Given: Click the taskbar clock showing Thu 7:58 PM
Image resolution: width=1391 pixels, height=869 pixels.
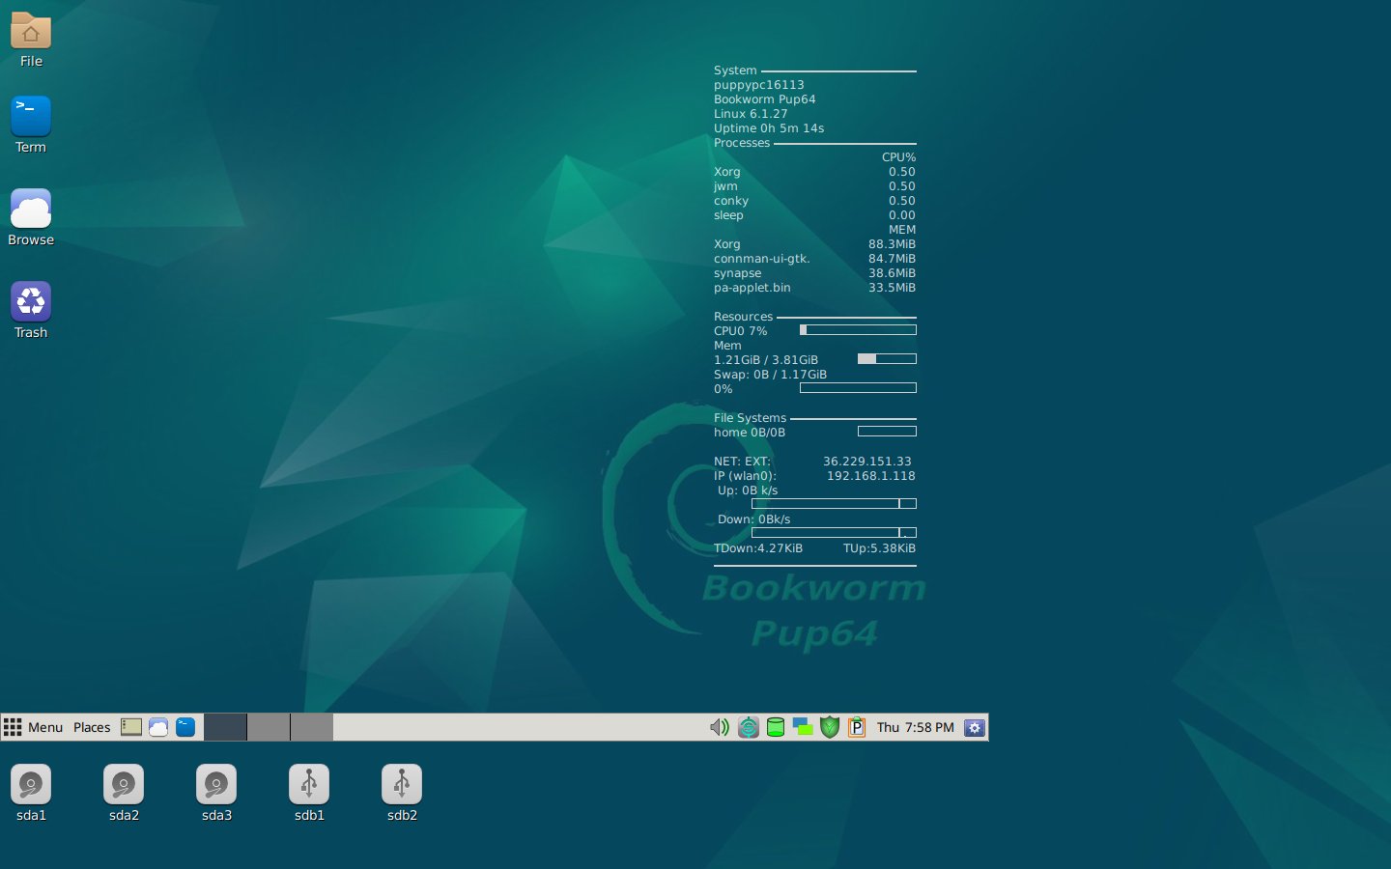Looking at the screenshot, I should click(x=916, y=727).
